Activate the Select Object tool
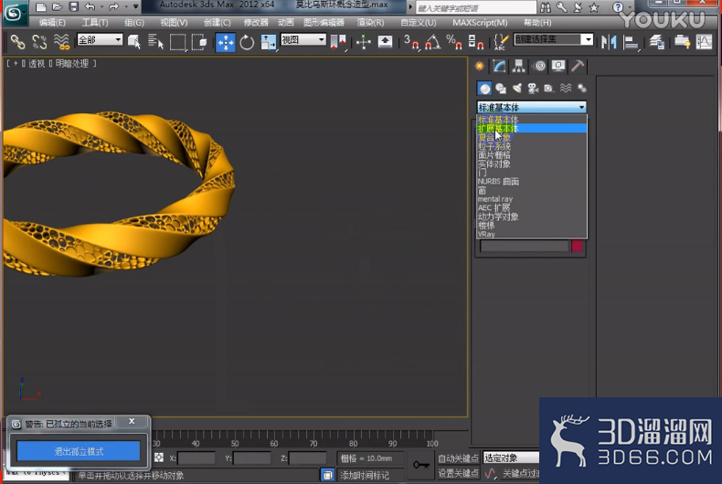Image resolution: width=722 pixels, height=484 pixels. coord(134,42)
